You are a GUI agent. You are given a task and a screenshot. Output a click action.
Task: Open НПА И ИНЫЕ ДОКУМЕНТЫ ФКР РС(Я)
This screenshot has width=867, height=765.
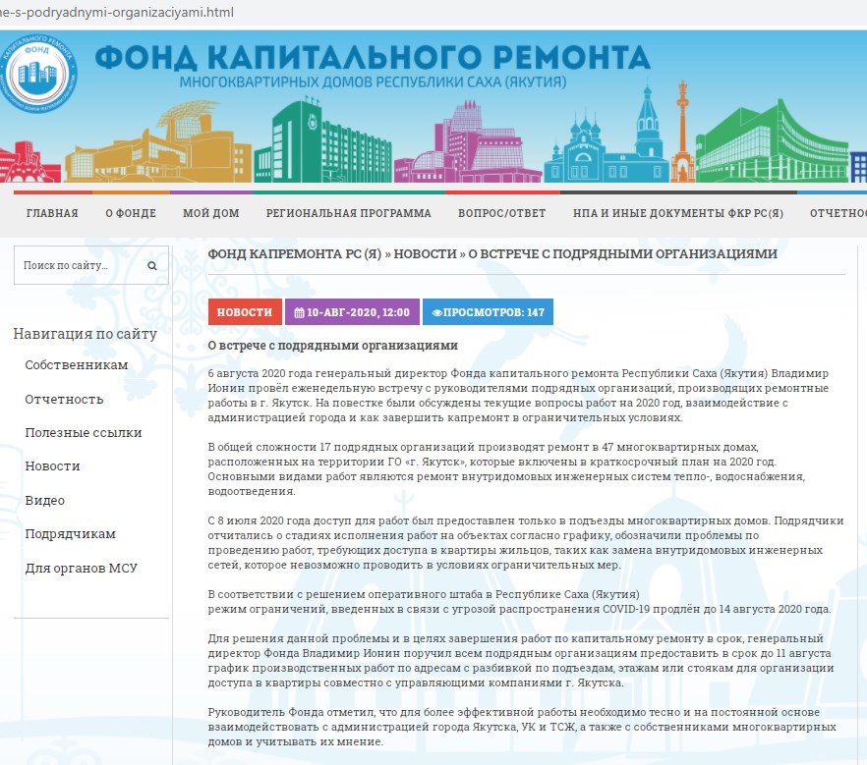677,213
